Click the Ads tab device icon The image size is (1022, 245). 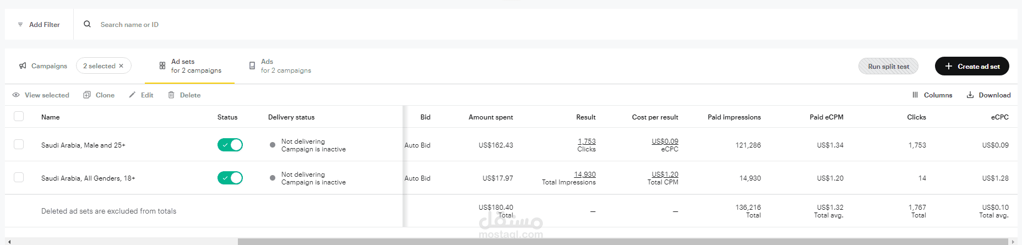pyautogui.click(x=252, y=66)
